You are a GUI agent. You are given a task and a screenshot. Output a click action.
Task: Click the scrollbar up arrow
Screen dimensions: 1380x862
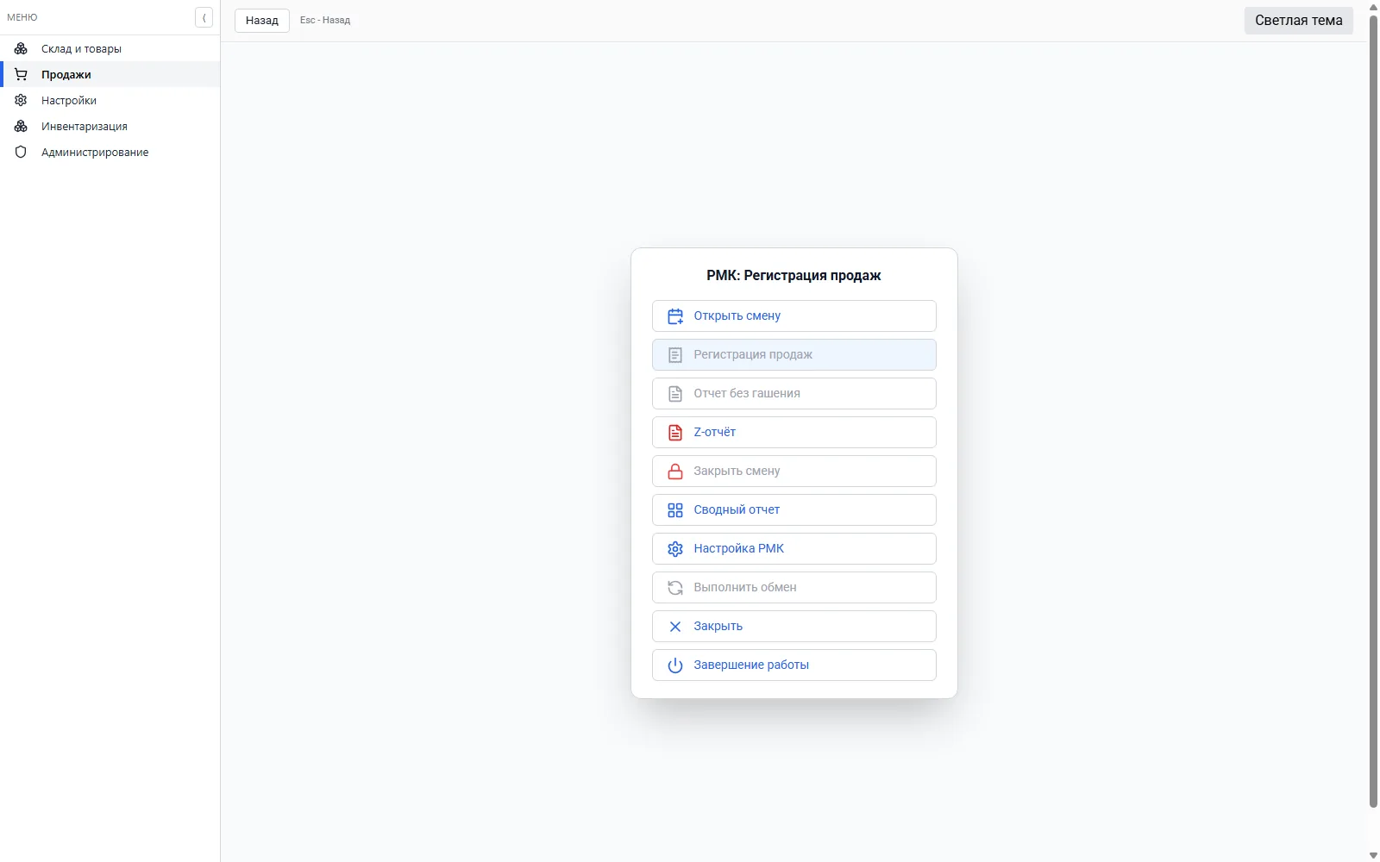point(1373,7)
